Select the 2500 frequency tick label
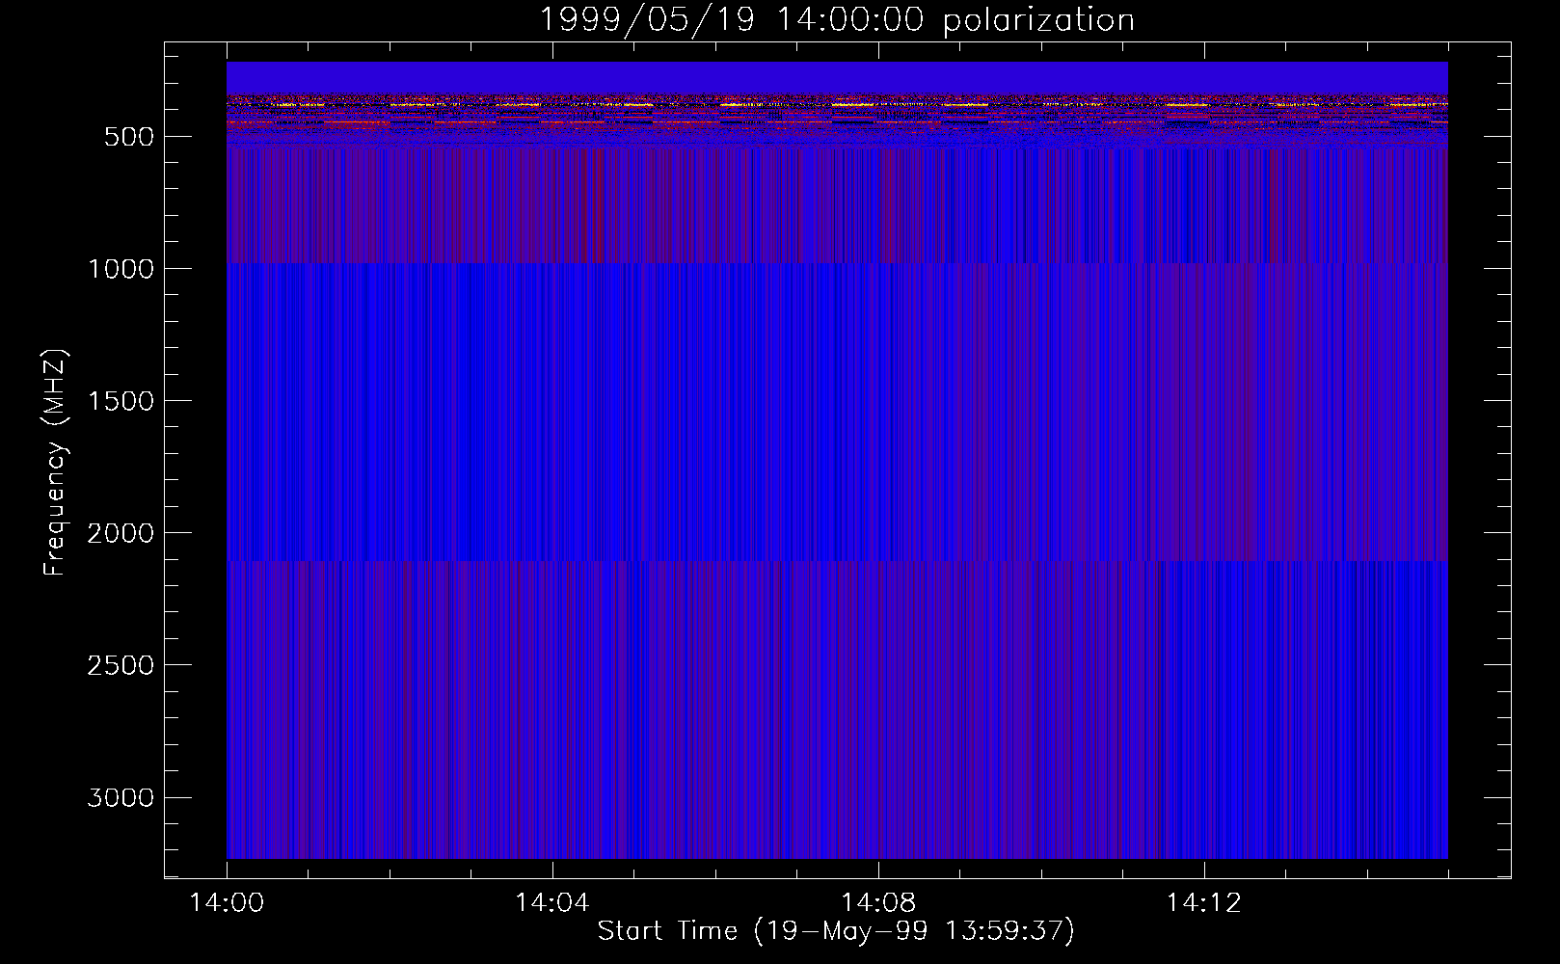1560x964 pixels. [x=121, y=665]
